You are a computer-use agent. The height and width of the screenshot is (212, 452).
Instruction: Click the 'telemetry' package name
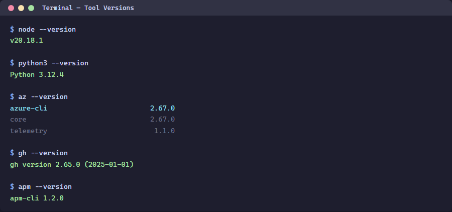(29, 131)
